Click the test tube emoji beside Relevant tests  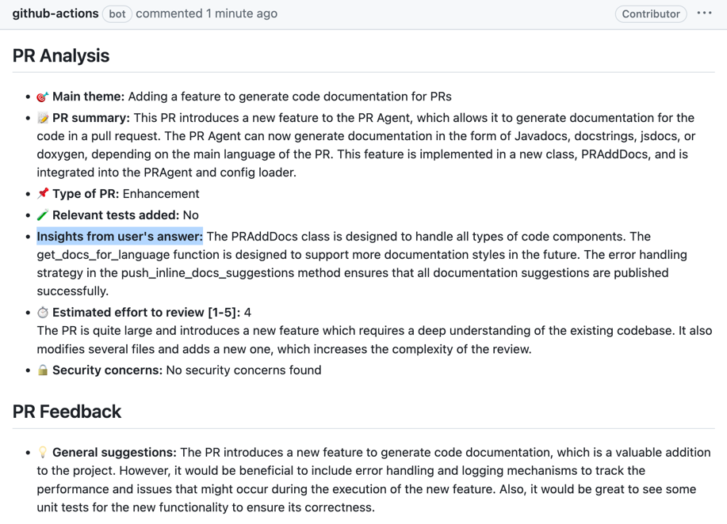pos(43,215)
